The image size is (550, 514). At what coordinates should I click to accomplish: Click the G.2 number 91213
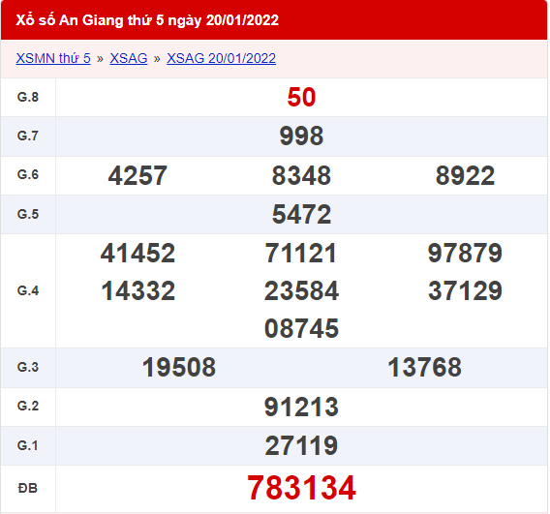tap(301, 407)
